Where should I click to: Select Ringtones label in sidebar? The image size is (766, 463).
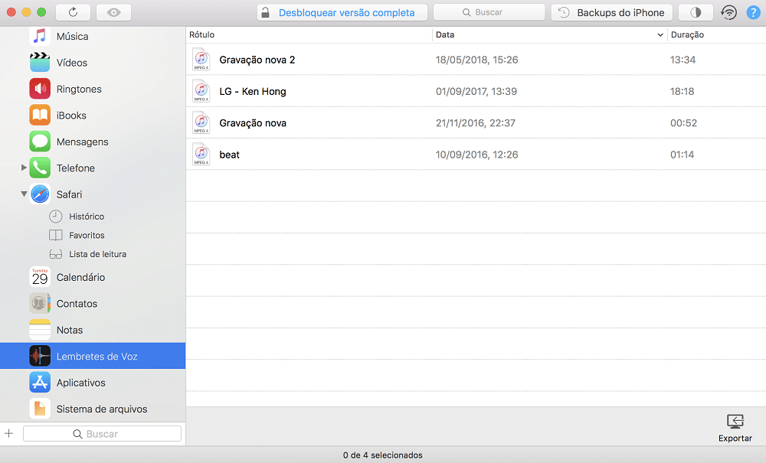click(79, 90)
